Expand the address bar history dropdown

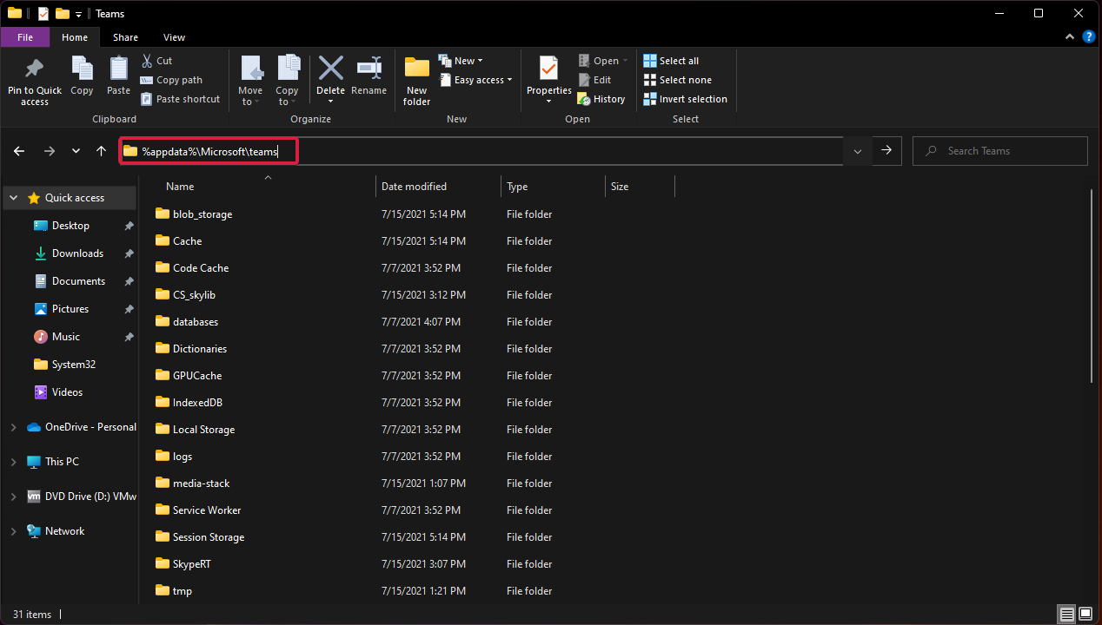click(x=858, y=151)
